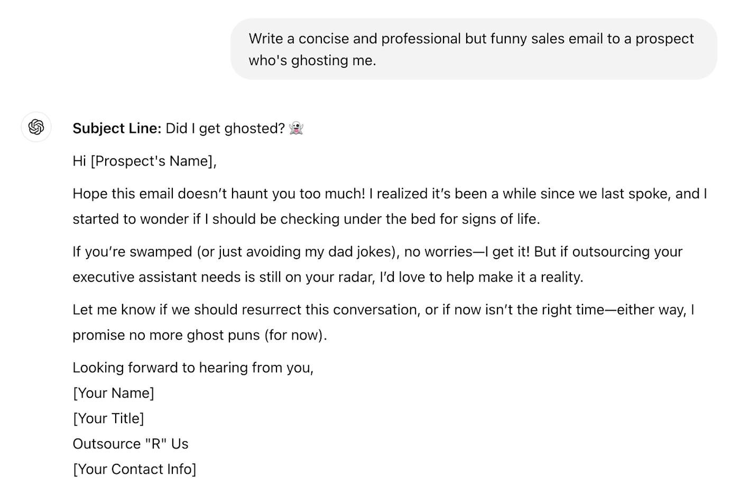
Task: Click the "Did I get ghosted?" subject text
Action: (x=225, y=129)
